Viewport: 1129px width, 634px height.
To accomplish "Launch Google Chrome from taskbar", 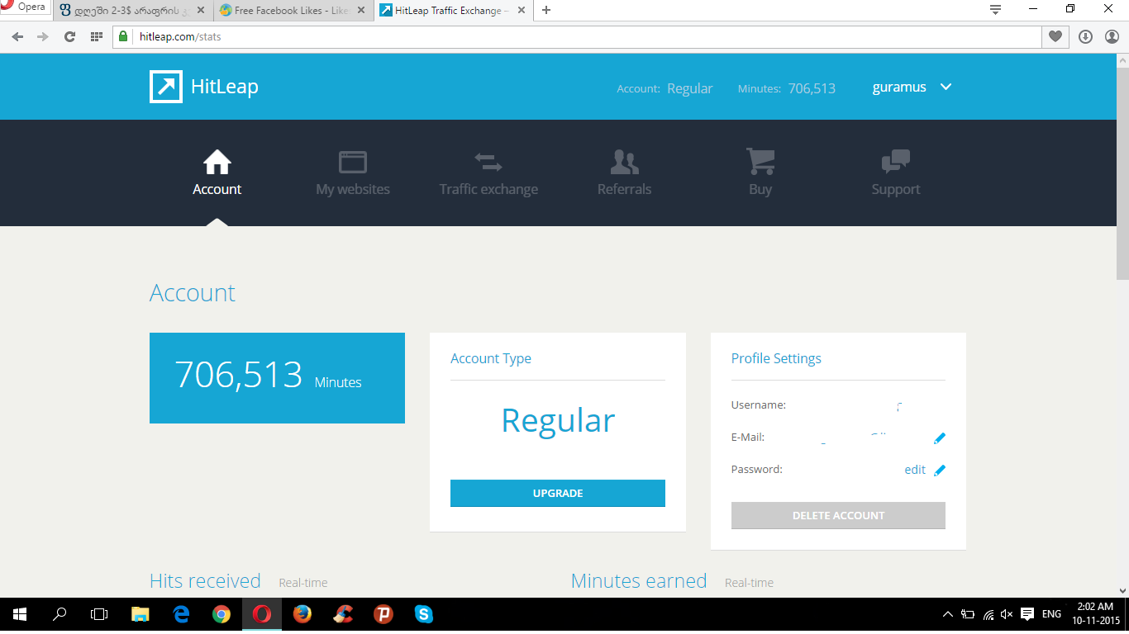I will 221,614.
